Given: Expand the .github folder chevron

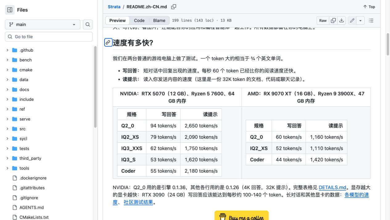Looking at the screenshot, I should (7, 50).
